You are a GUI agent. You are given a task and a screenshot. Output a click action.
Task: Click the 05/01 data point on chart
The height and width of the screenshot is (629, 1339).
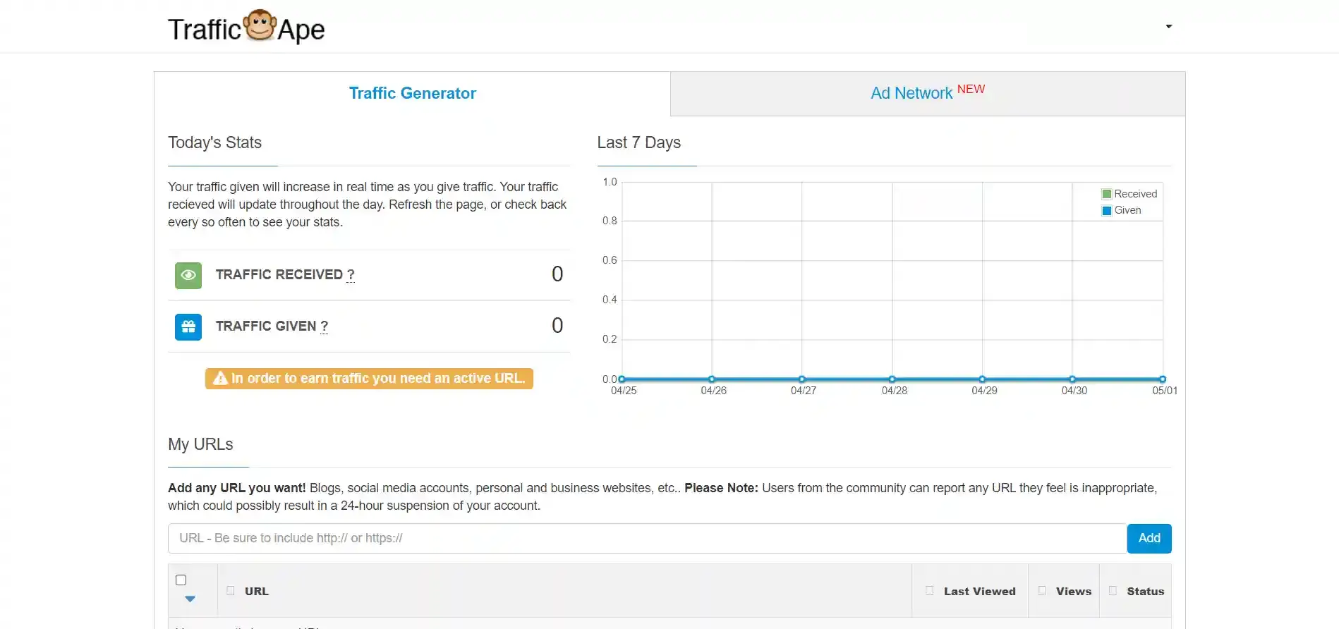coord(1162,379)
